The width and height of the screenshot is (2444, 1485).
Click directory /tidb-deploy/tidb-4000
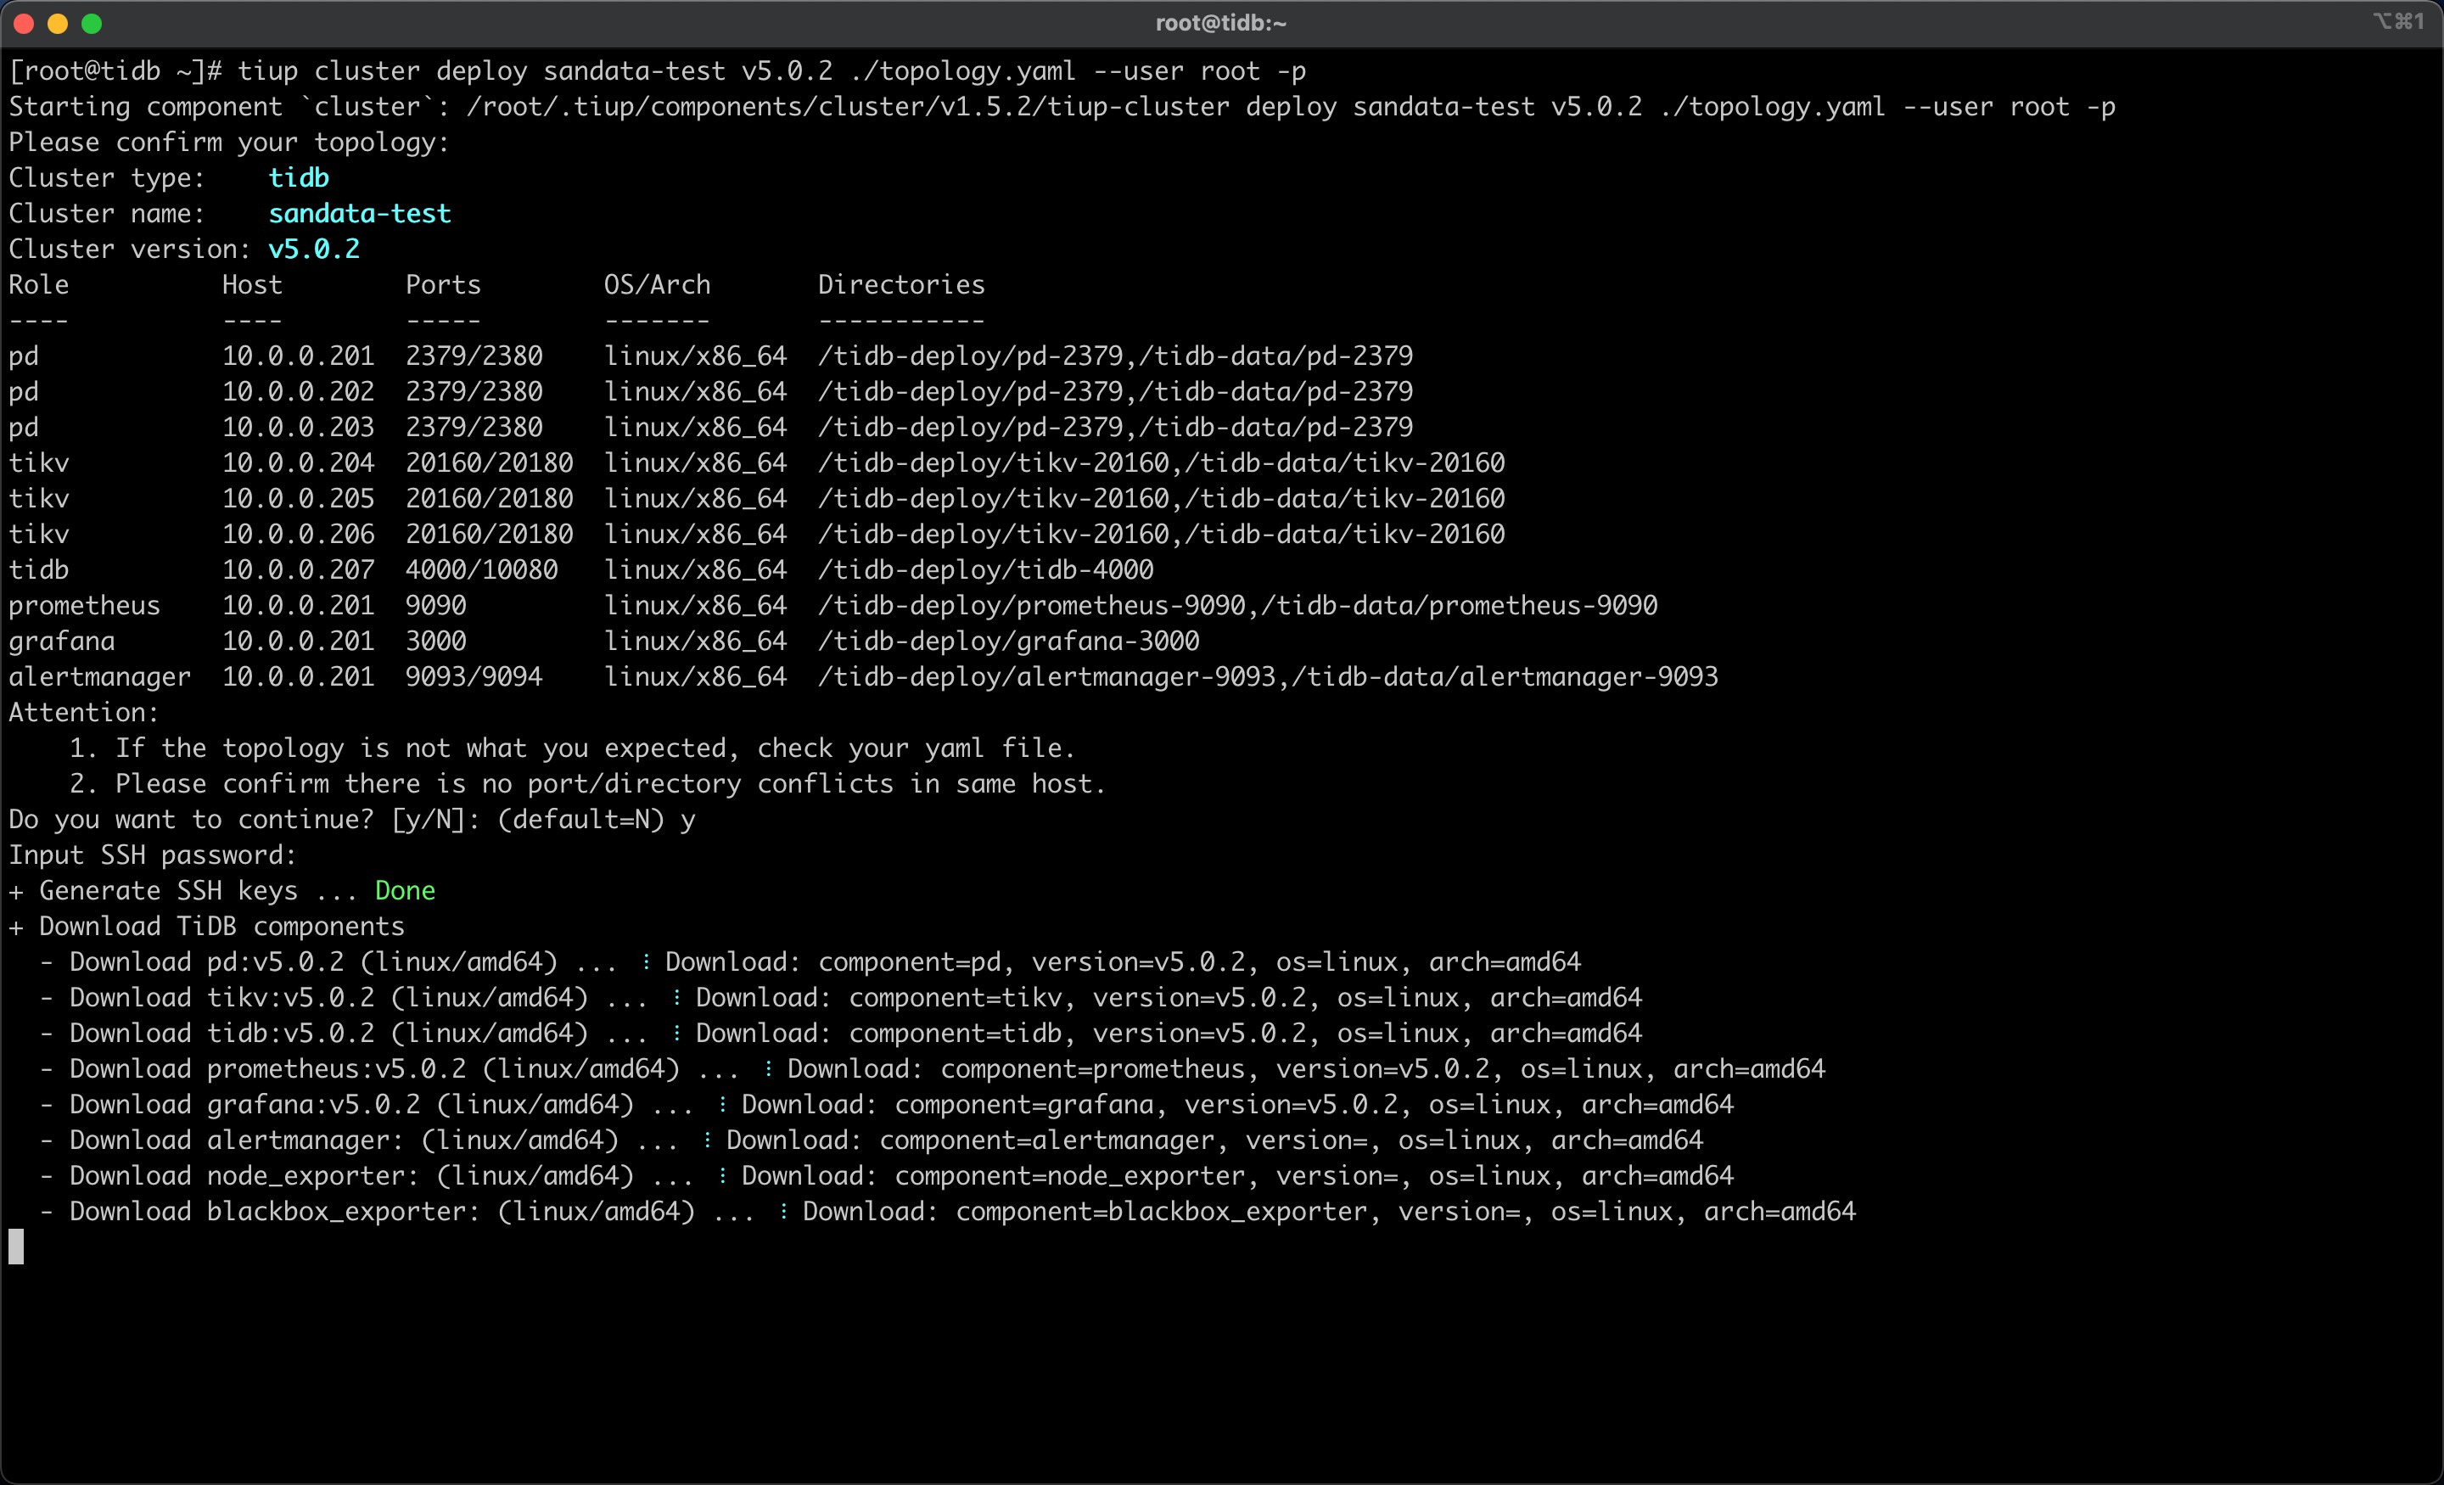(x=986, y=570)
